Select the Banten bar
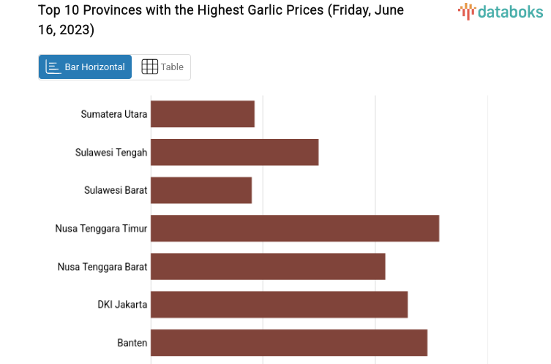Viewport: 551px width, 364px height. (x=289, y=342)
